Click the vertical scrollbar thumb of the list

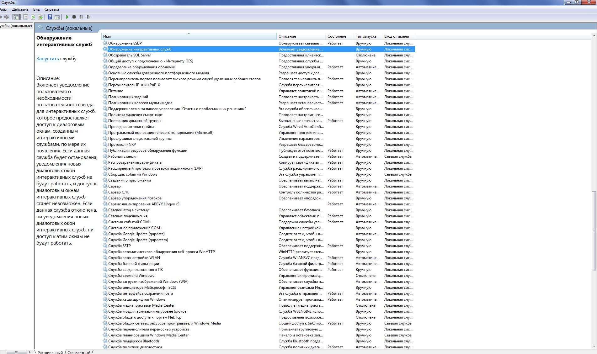click(594, 231)
